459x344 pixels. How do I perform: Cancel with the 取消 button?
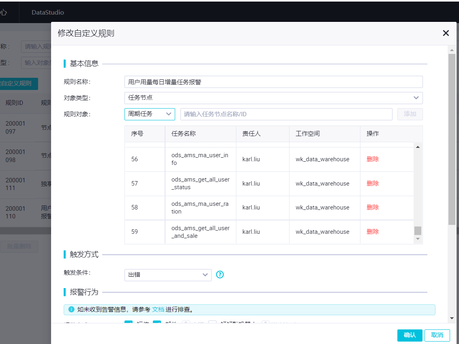click(x=437, y=335)
